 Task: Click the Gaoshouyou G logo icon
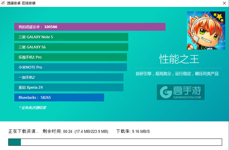click(166, 92)
